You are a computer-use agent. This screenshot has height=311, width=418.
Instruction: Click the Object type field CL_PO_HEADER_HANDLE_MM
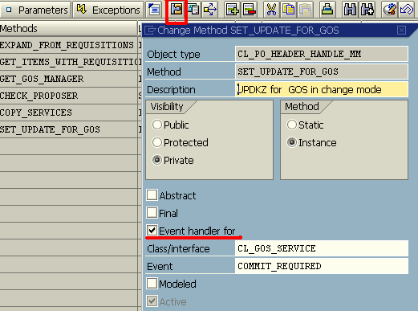tap(322, 54)
